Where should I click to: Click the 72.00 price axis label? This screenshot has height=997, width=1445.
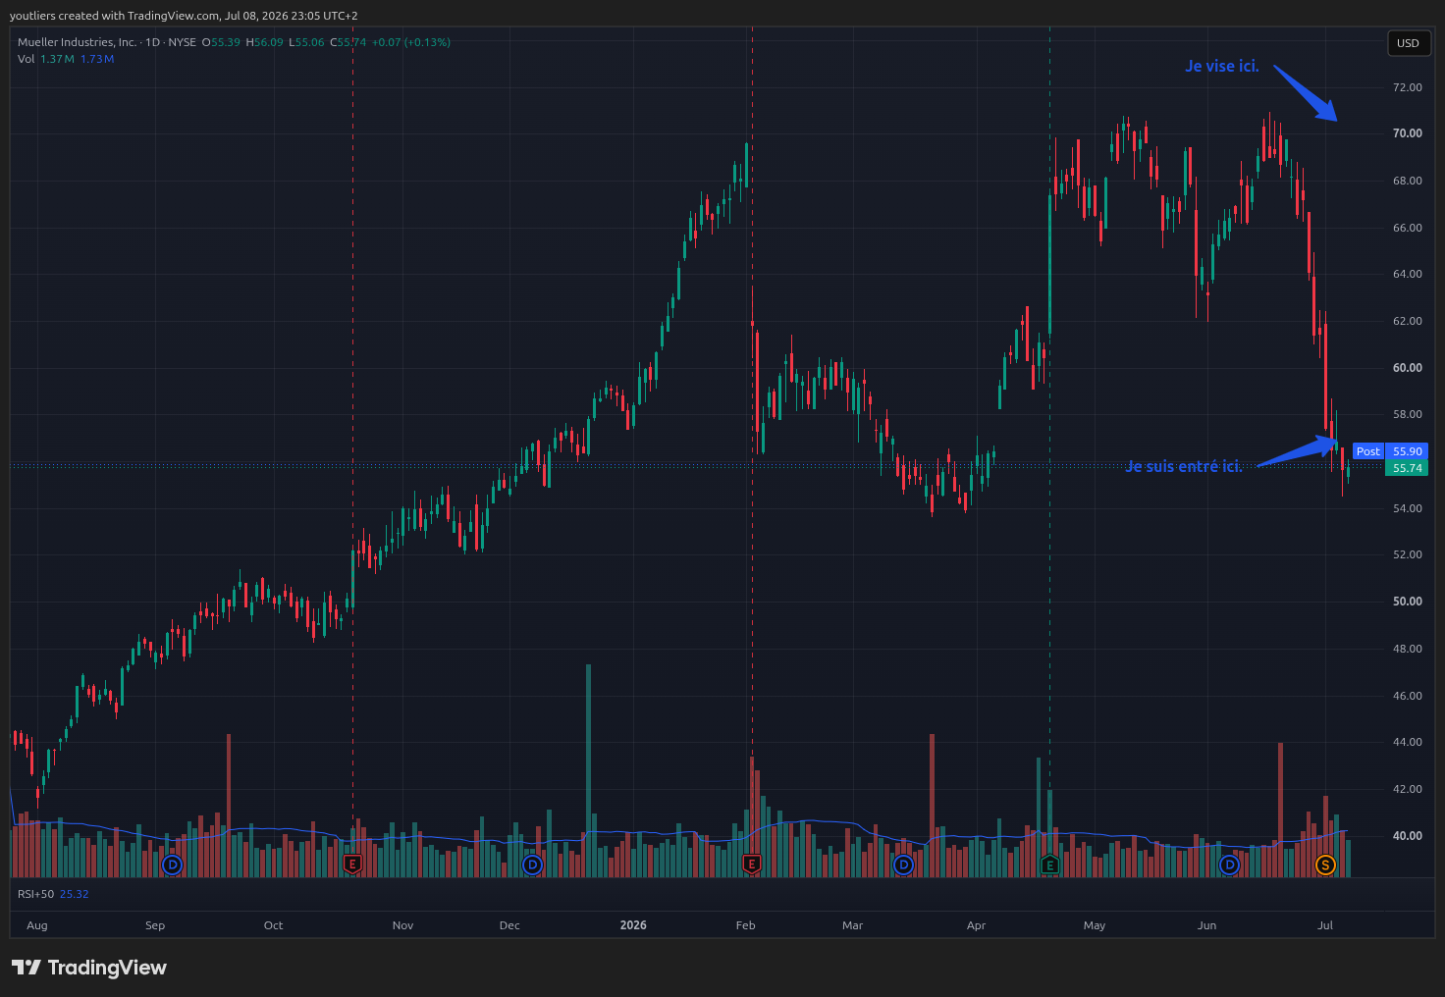[x=1408, y=87]
